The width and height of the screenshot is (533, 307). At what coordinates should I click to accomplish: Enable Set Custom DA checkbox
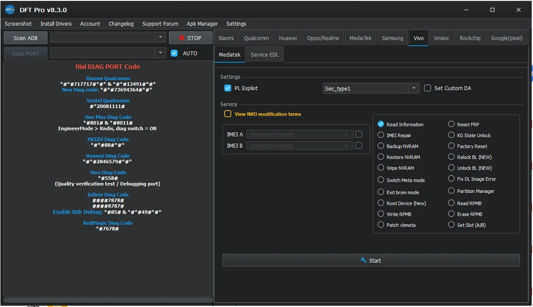(x=428, y=88)
